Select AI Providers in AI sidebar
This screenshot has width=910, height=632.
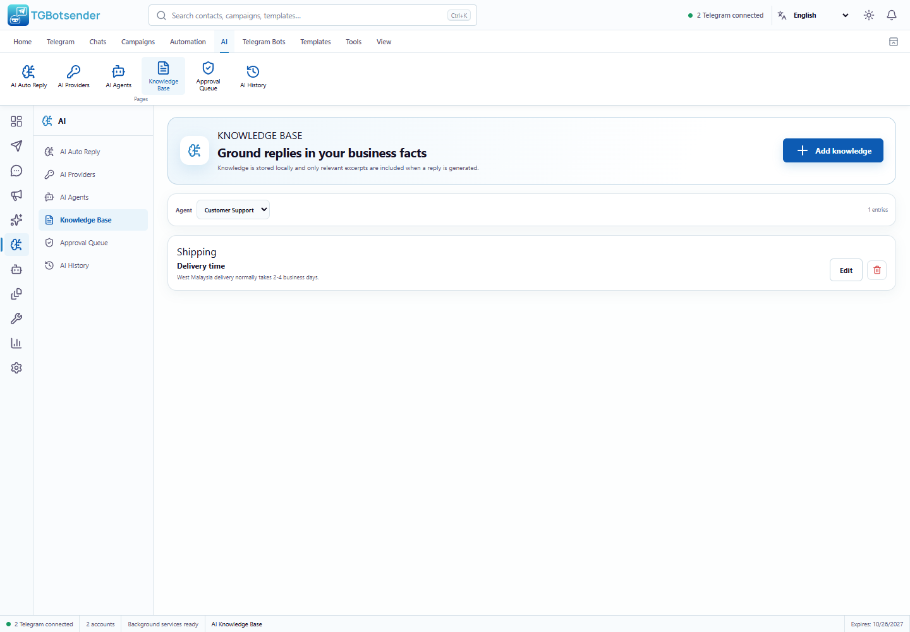[x=93, y=174]
